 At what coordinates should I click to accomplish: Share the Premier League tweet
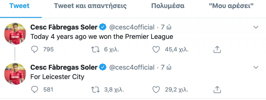(217, 49)
